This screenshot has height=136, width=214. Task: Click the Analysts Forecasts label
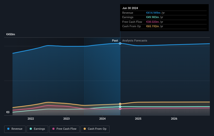click(x=135, y=41)
